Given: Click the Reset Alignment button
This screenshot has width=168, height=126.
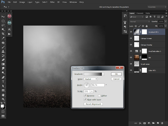Looking at the screenshot, I should click(x=93, y=104).
